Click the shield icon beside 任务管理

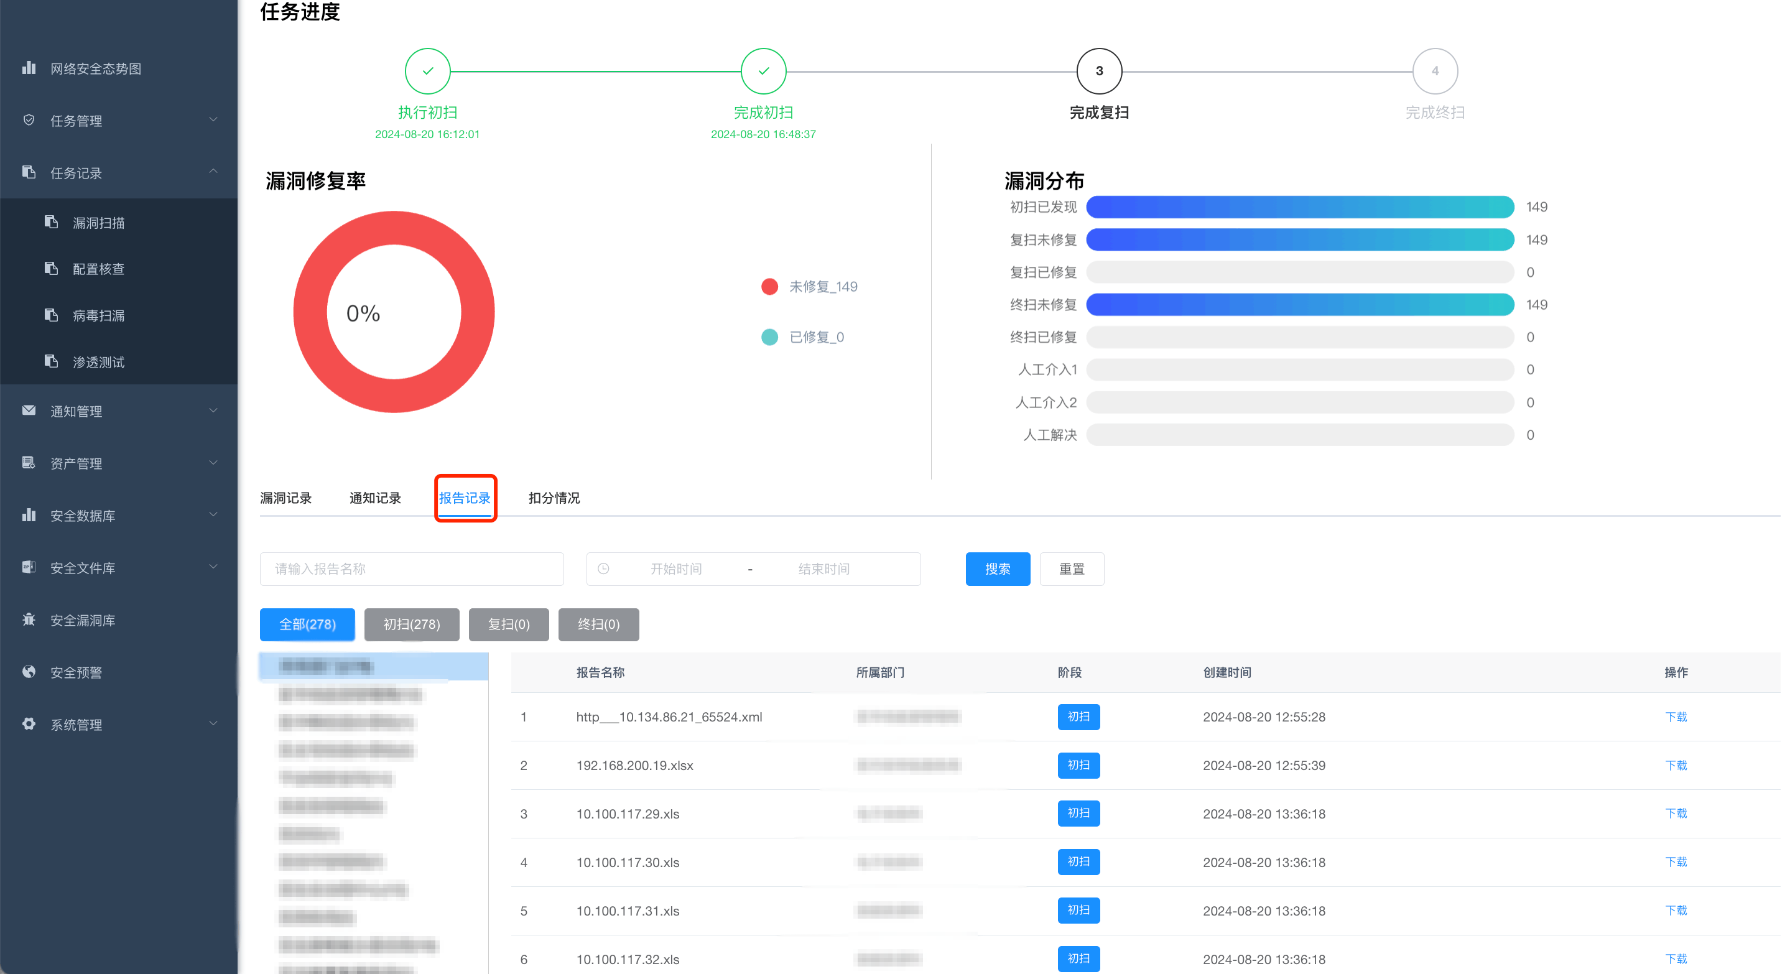coord(29,120)
